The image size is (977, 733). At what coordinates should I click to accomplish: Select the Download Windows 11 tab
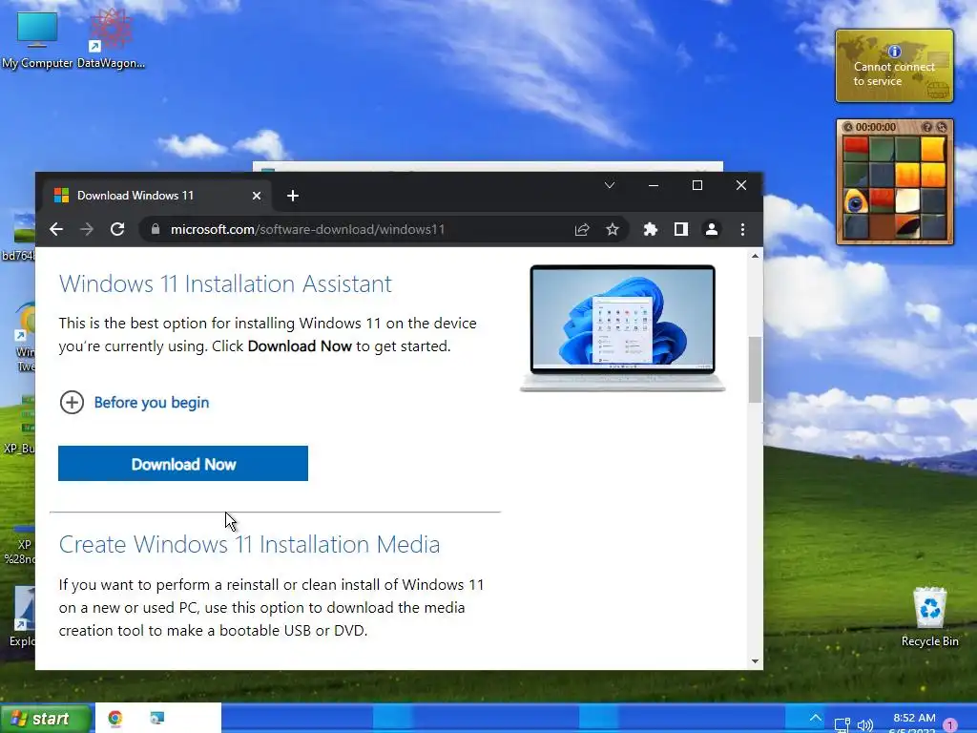click(156, 195)
